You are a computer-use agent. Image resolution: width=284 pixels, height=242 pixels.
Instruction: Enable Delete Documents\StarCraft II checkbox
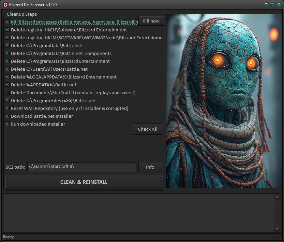[x=8, y=93]
